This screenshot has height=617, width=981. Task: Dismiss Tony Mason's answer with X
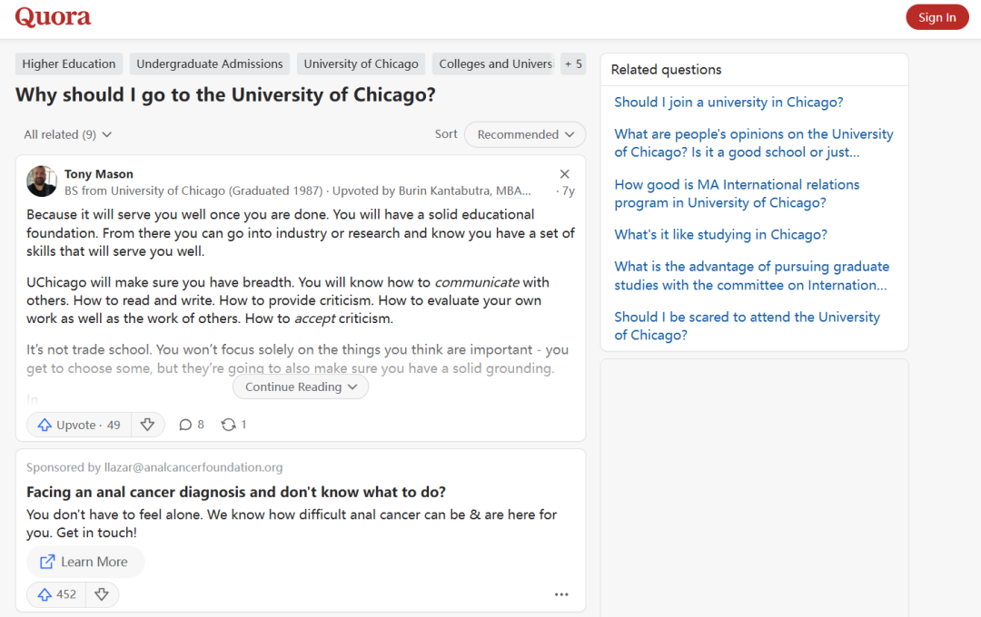point(564,174)
